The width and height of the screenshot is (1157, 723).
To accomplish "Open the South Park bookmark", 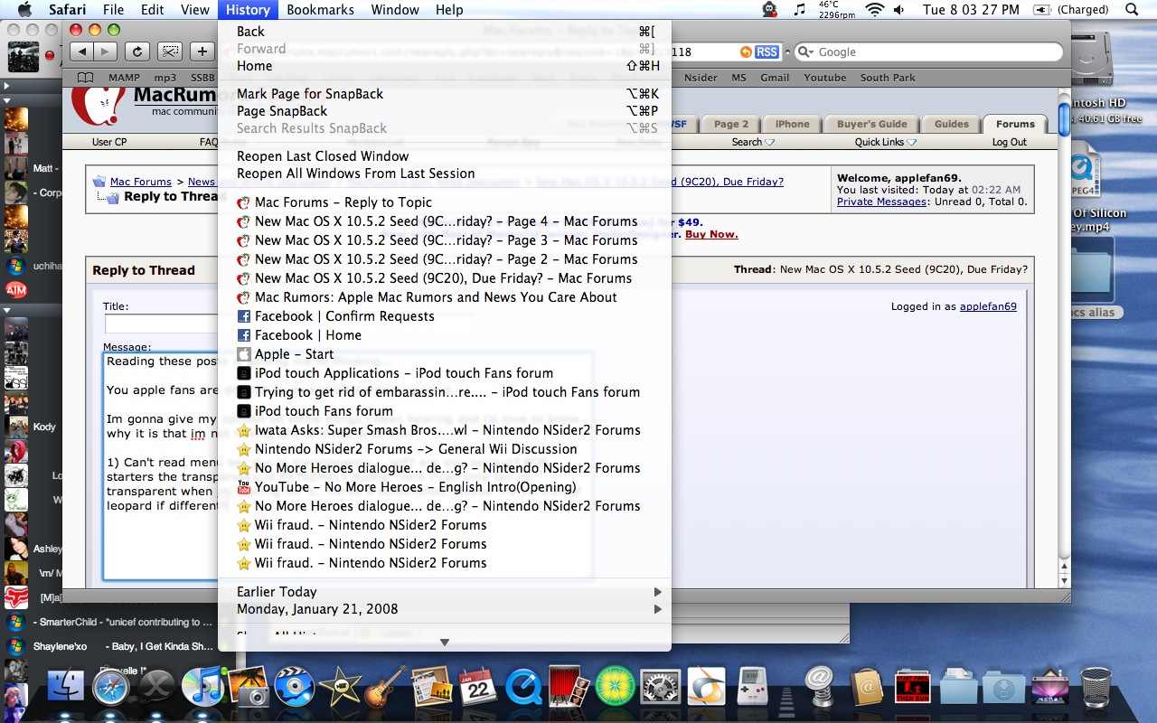I will [x=888, y=78].
